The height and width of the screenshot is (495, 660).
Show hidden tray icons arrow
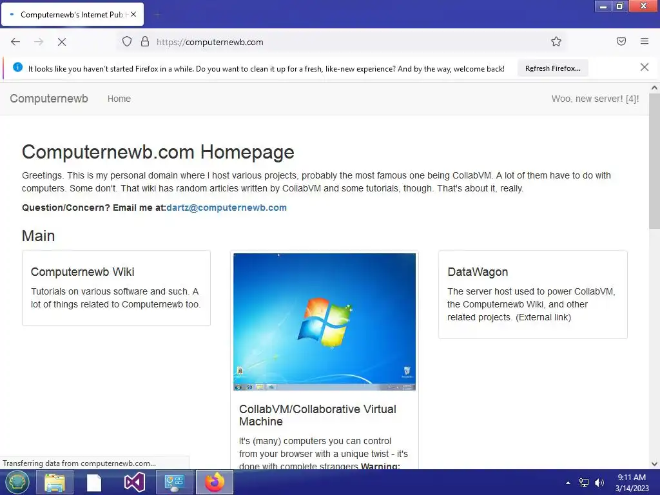pos(568,483)
